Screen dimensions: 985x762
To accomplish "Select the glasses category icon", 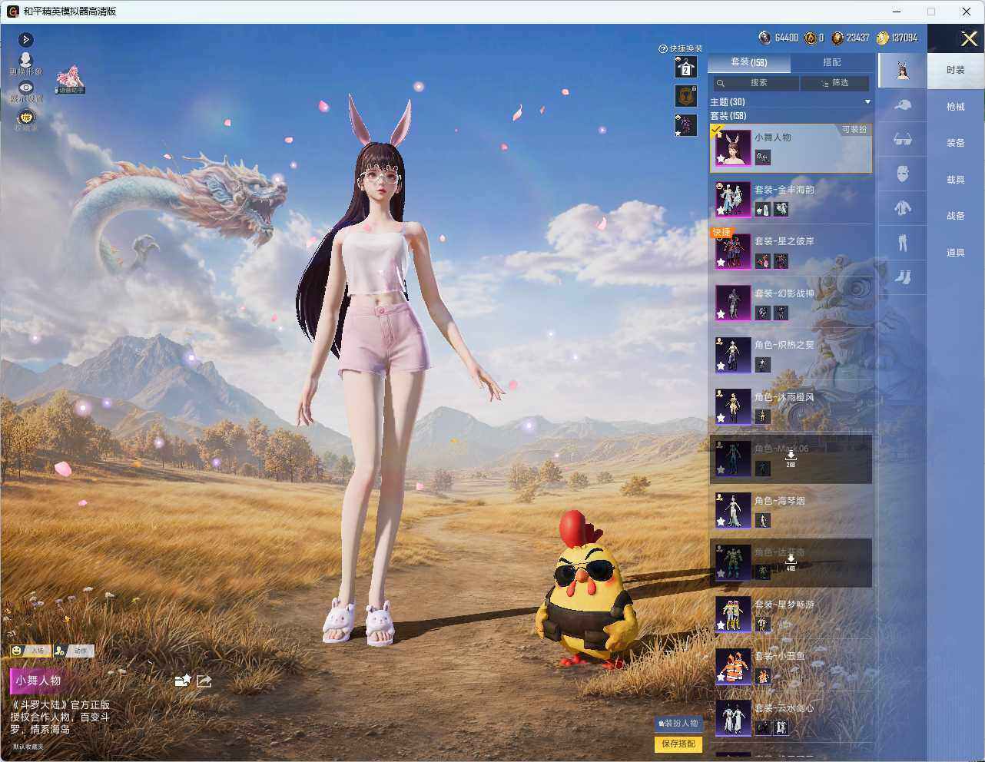I will [903, 139].
